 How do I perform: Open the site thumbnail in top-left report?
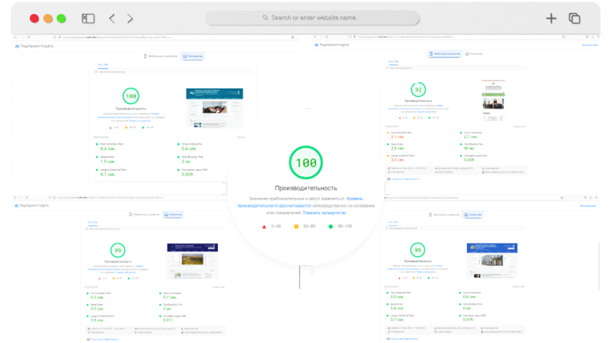pos(210,107)
